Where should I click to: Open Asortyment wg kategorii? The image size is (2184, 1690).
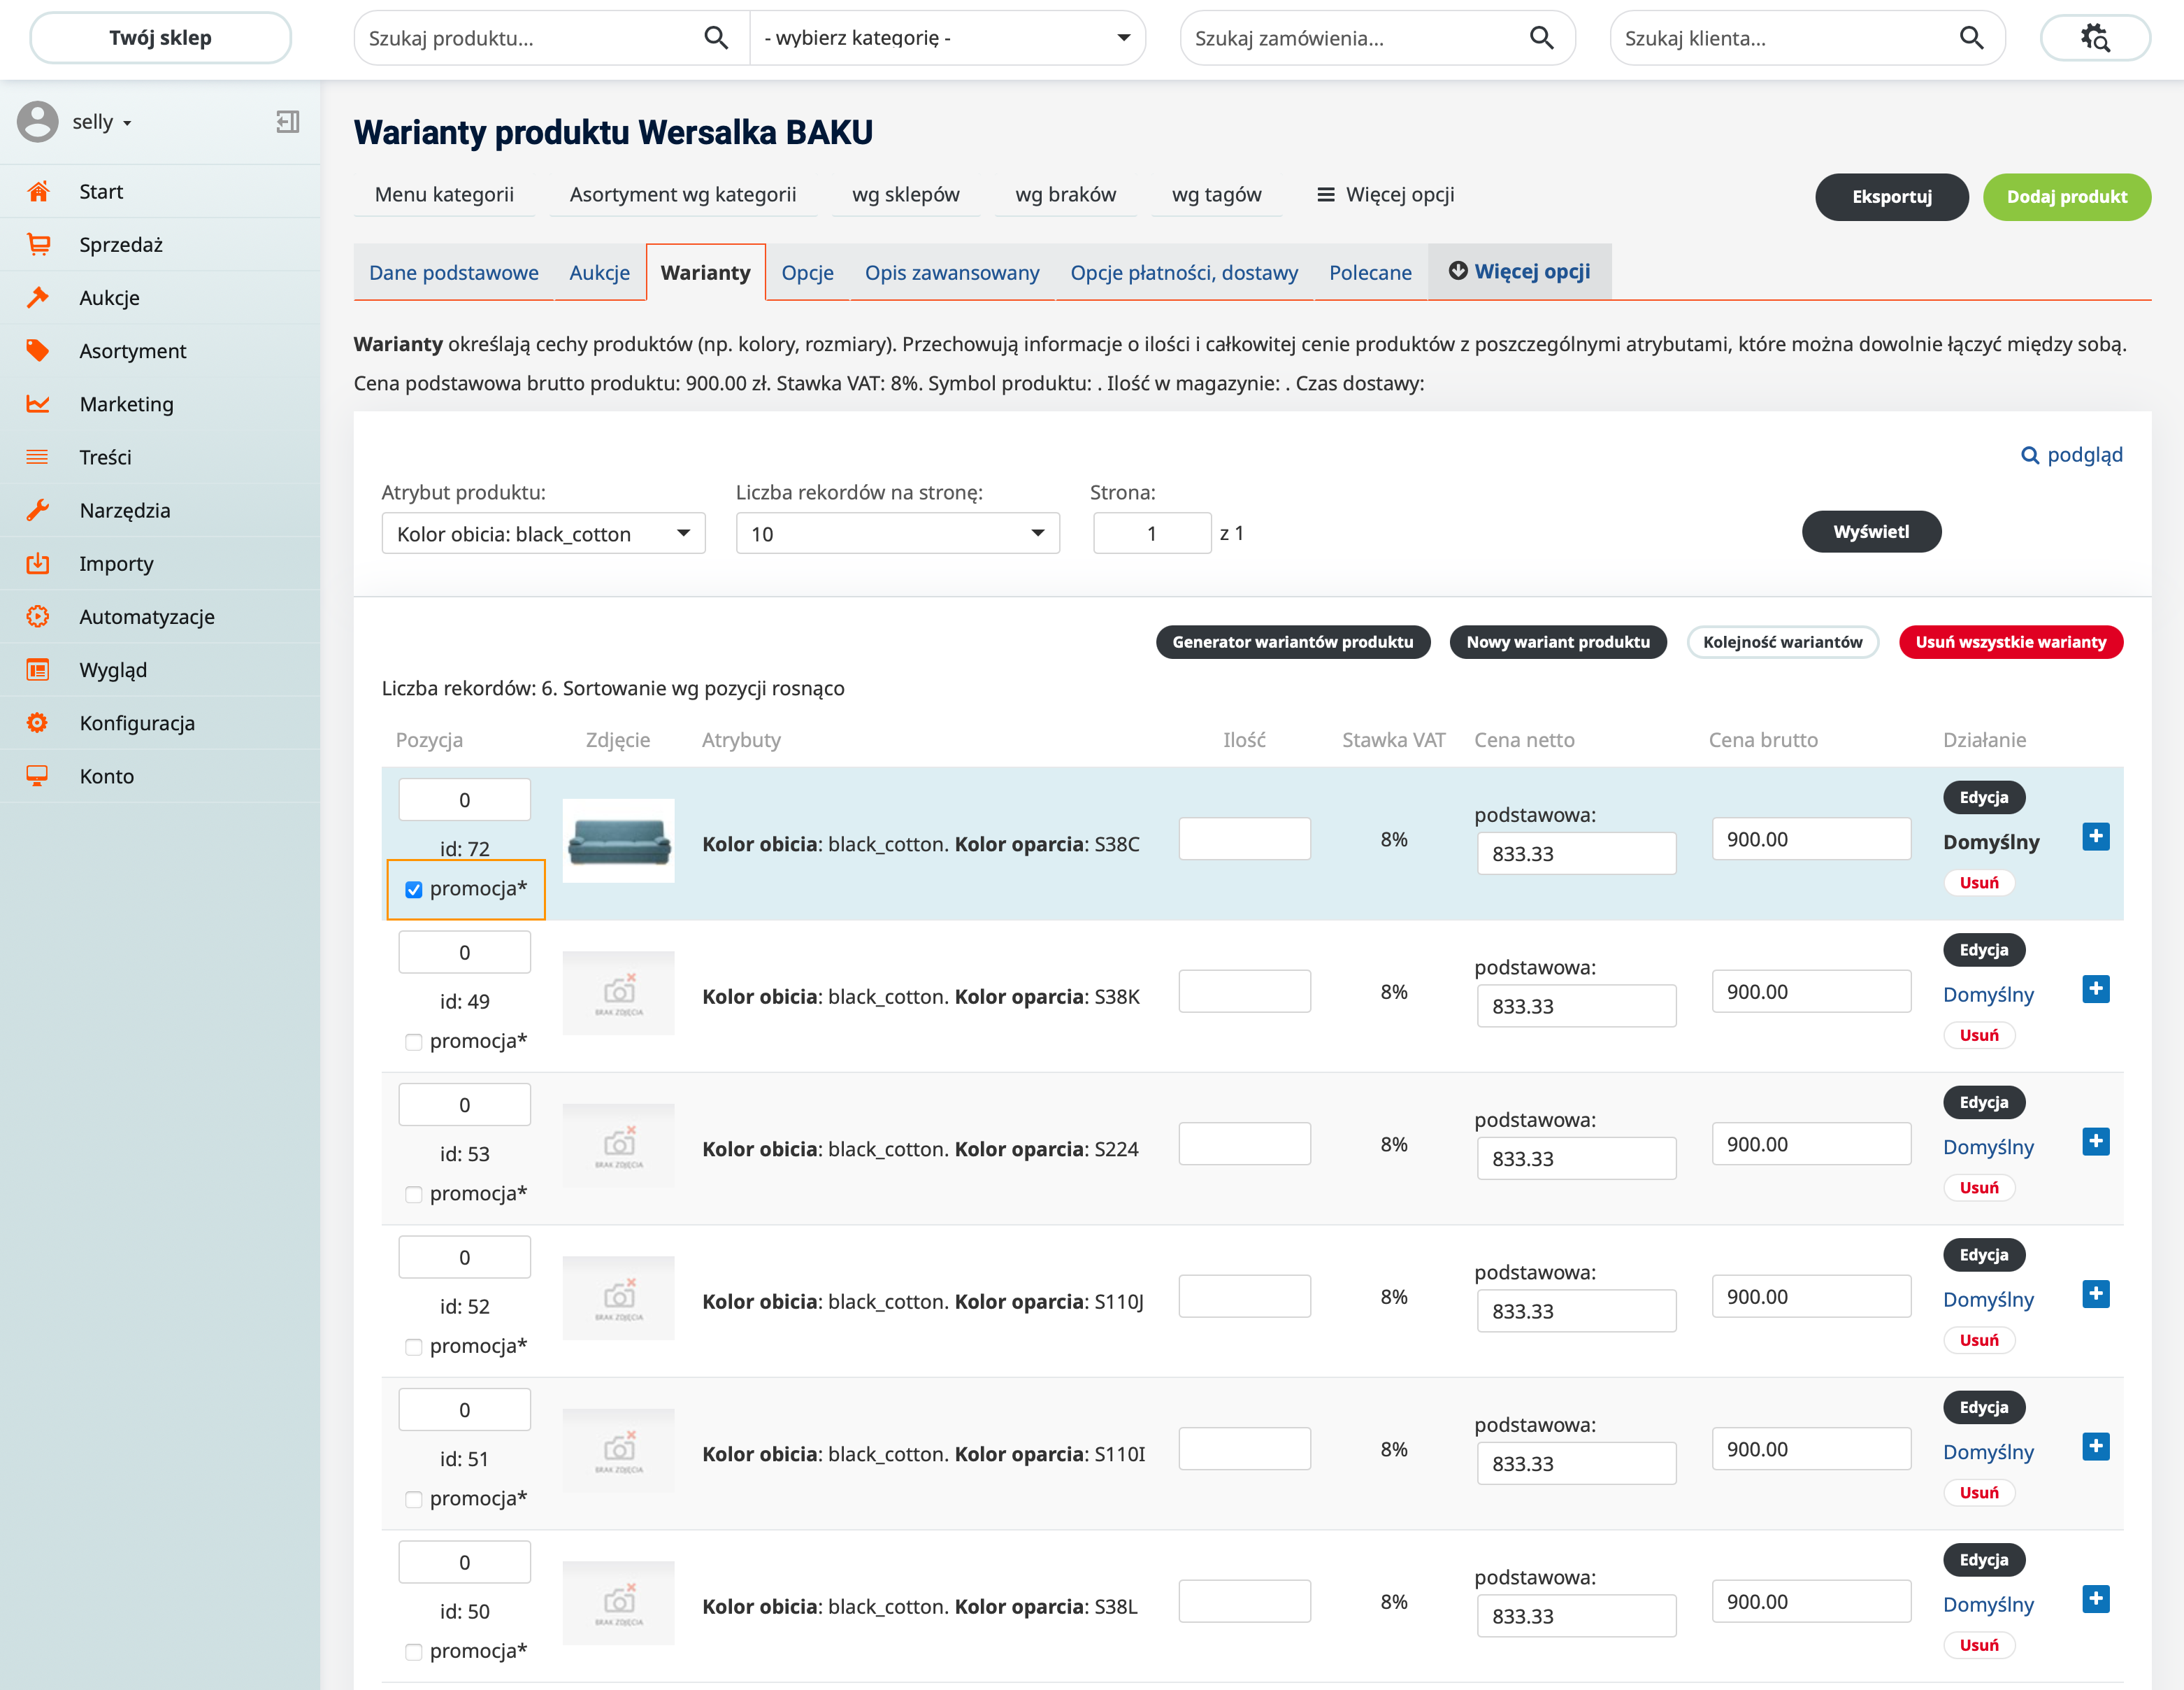(x=683, y=194)
